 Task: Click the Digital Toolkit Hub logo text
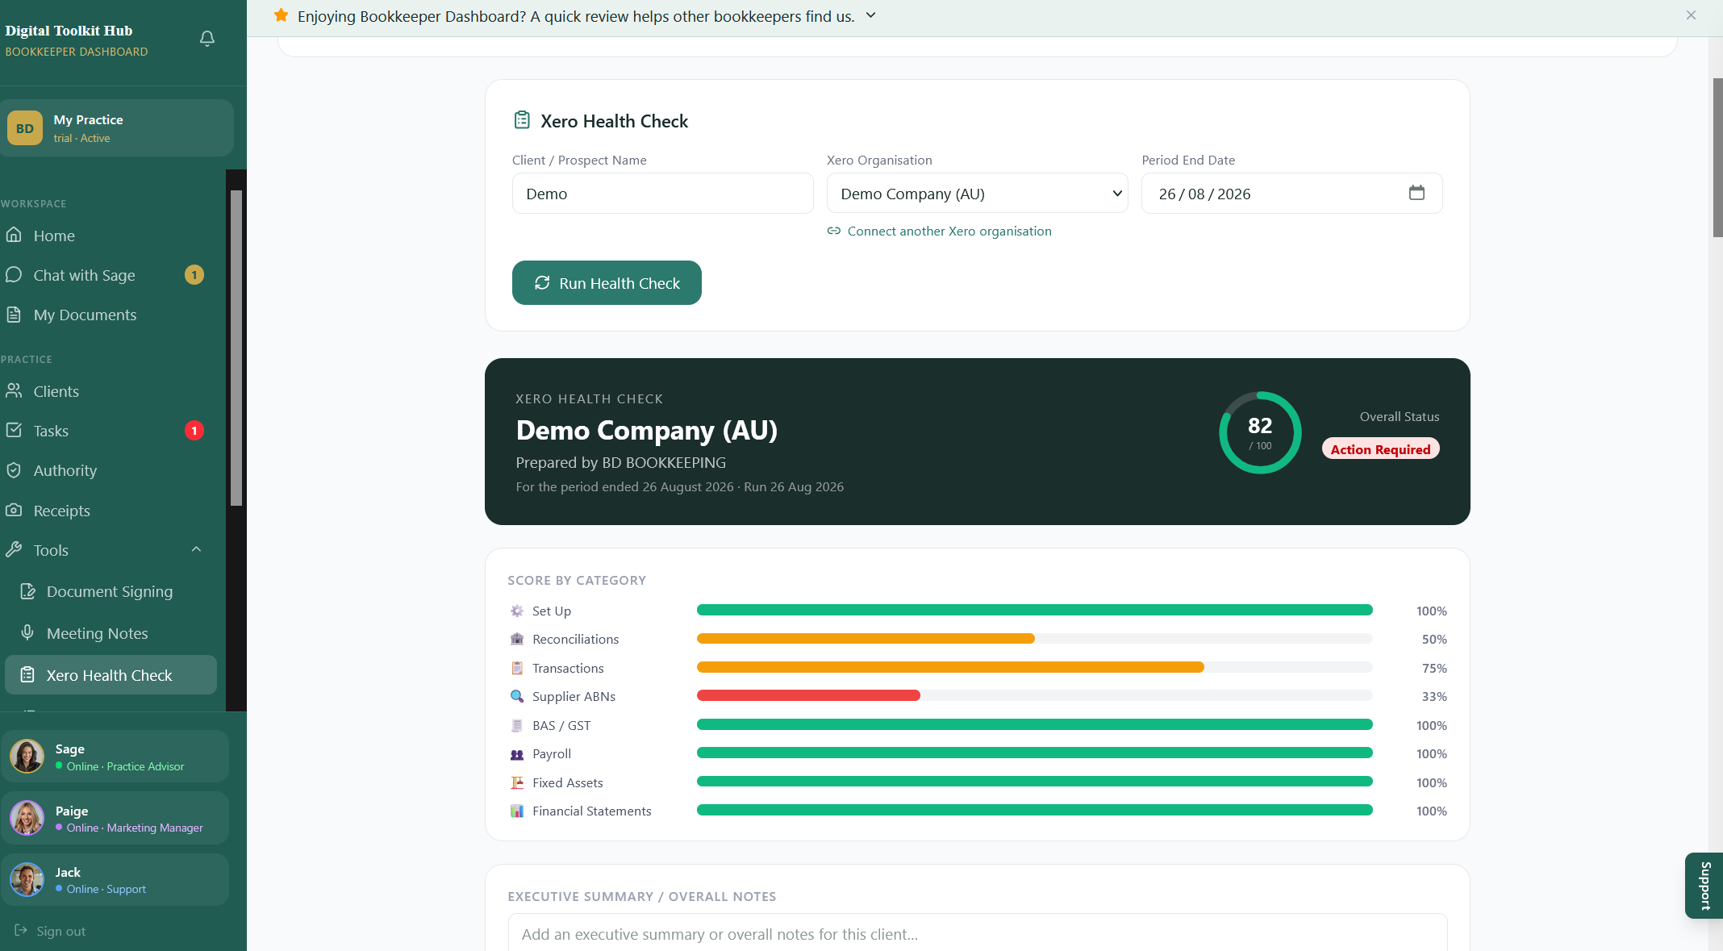[x=69, y=31]
